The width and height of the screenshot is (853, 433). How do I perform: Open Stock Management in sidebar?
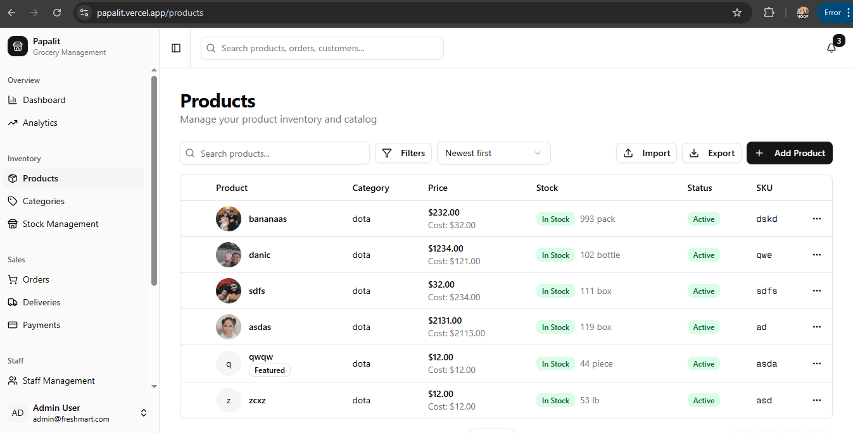tap(73, 224)
